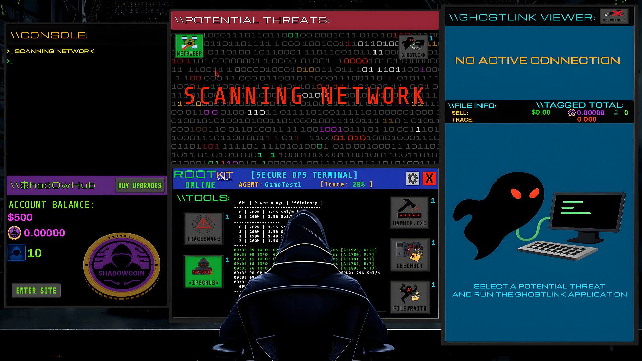This screenshot has width=642, height=361.
Task: Click the agent avatar icon
Action: coord(16,253)
